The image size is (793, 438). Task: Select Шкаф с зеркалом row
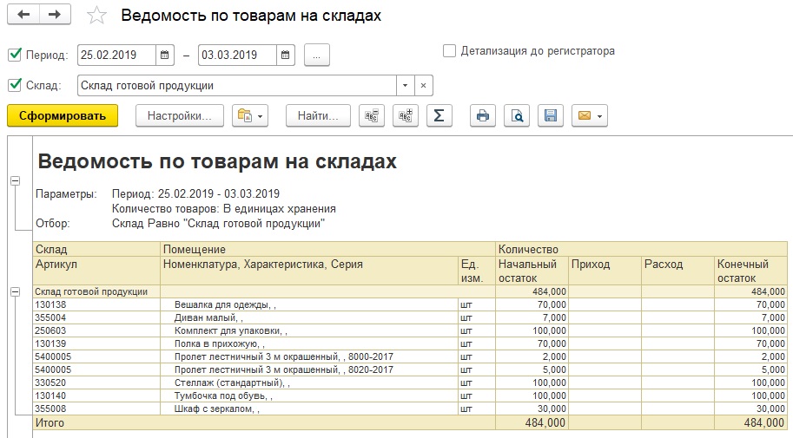[x=410, y=409]
